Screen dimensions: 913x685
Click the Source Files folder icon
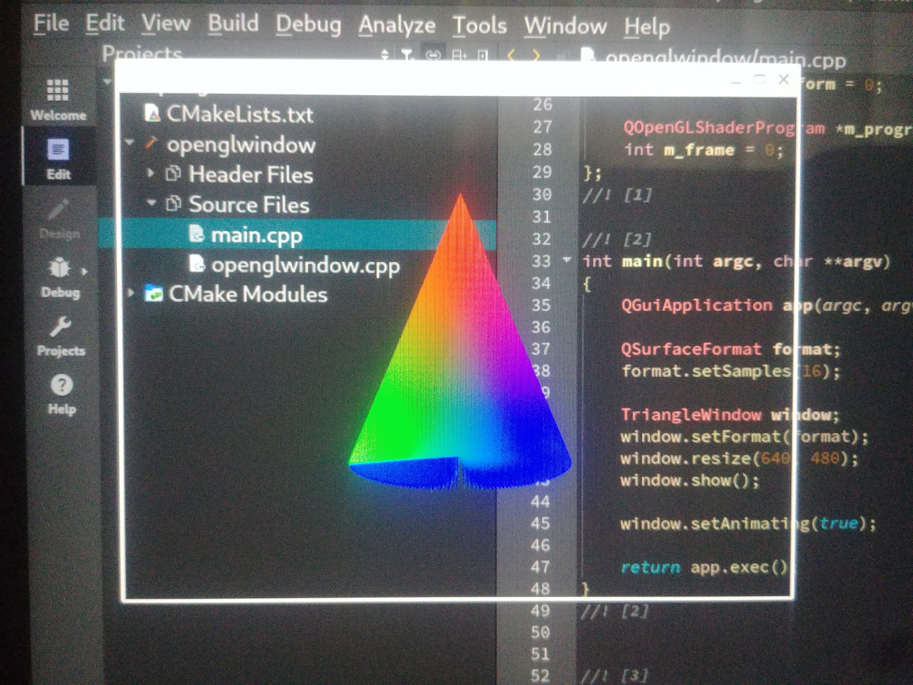[173, 204]
